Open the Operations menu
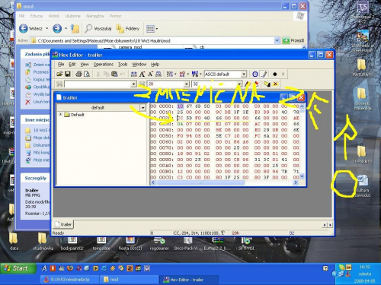The height and width of the screenshot is (285, 381). [103, 65]
